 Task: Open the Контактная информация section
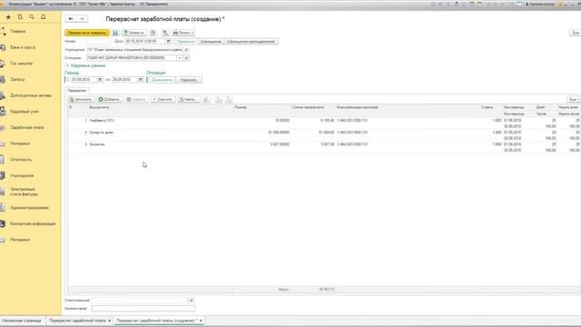click(x=33, y=224)
